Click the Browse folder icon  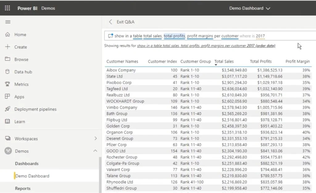7,59
